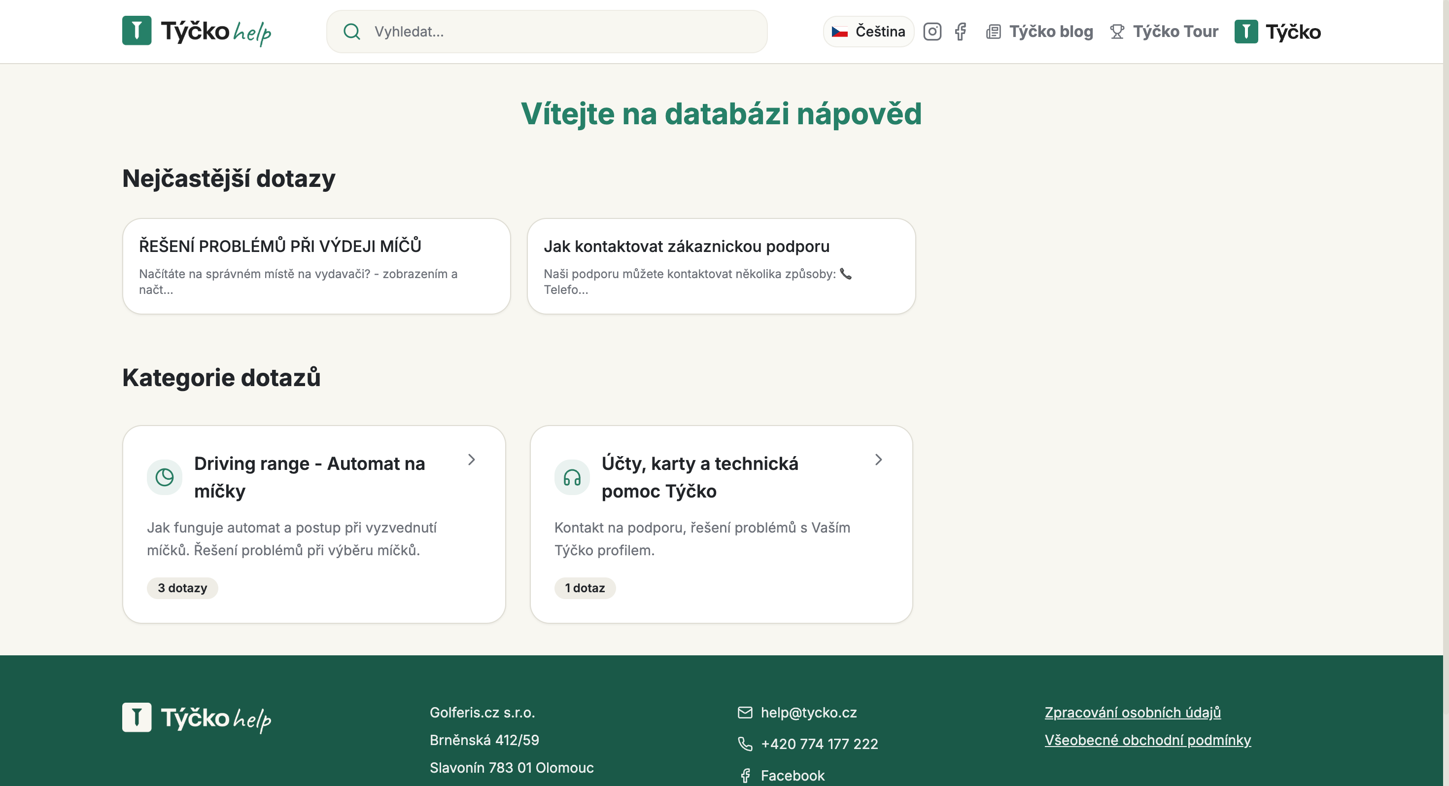The image size is (1449, 786).
Task: Click 'Golferis.cz s.r.o.' company name
Action: 482,713
